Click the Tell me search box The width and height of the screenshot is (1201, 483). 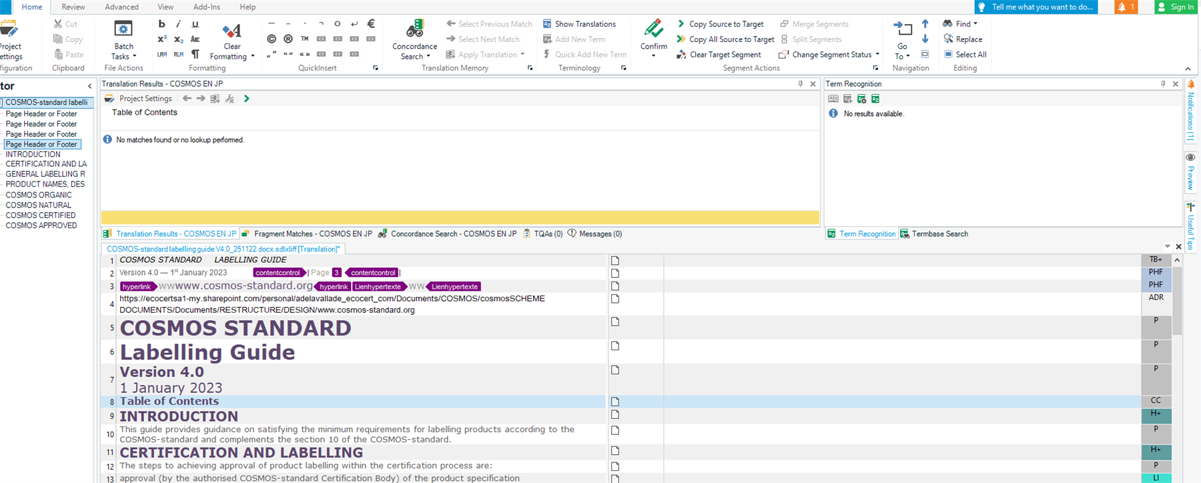tap(1036, 7)
